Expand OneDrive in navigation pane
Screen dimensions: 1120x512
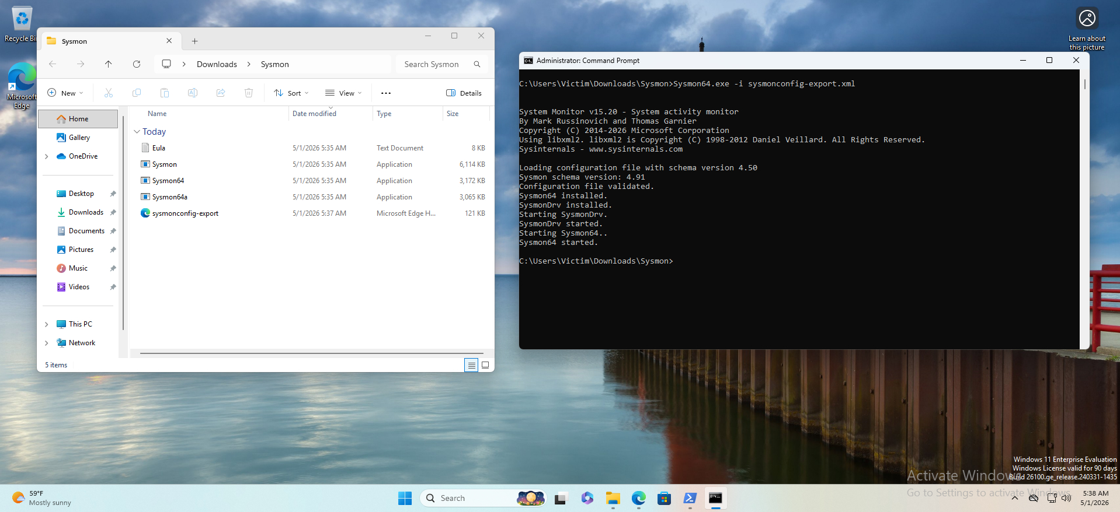pos(47,156)
